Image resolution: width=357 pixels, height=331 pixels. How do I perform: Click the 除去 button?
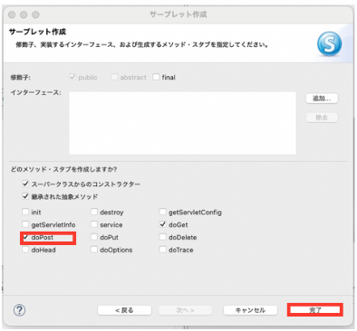322,118
